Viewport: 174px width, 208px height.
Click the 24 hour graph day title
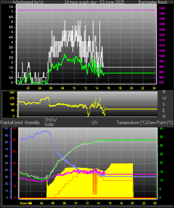[94, 2]
